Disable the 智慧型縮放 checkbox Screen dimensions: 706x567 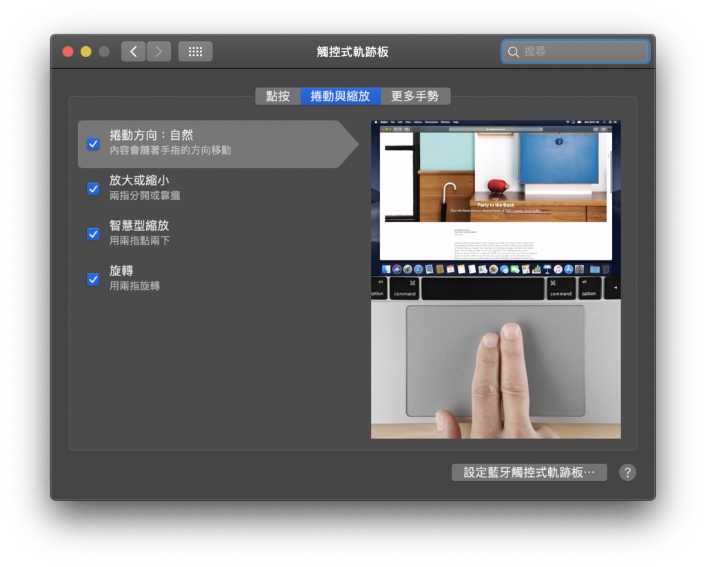93,234
